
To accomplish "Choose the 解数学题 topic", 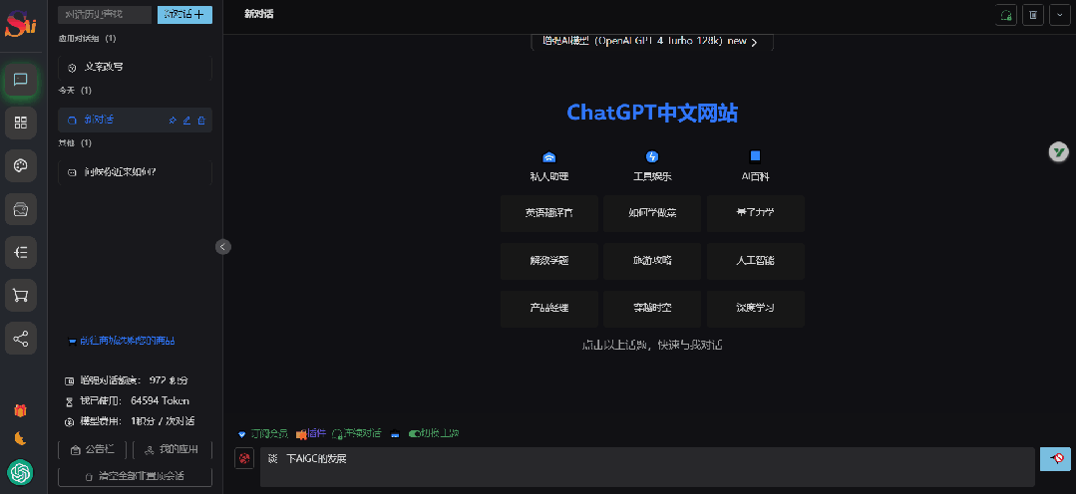I will pos(549,261).
